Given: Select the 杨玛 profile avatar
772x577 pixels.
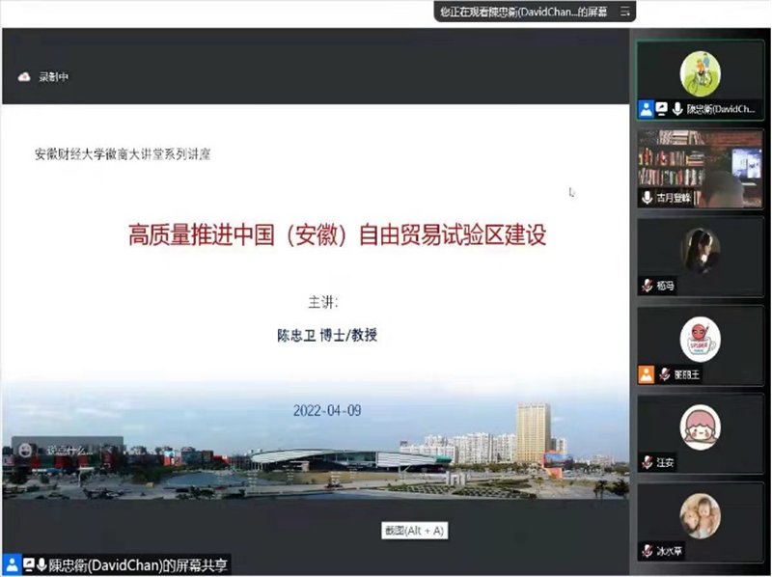Looking at the screenshot, I should point(701,251).
